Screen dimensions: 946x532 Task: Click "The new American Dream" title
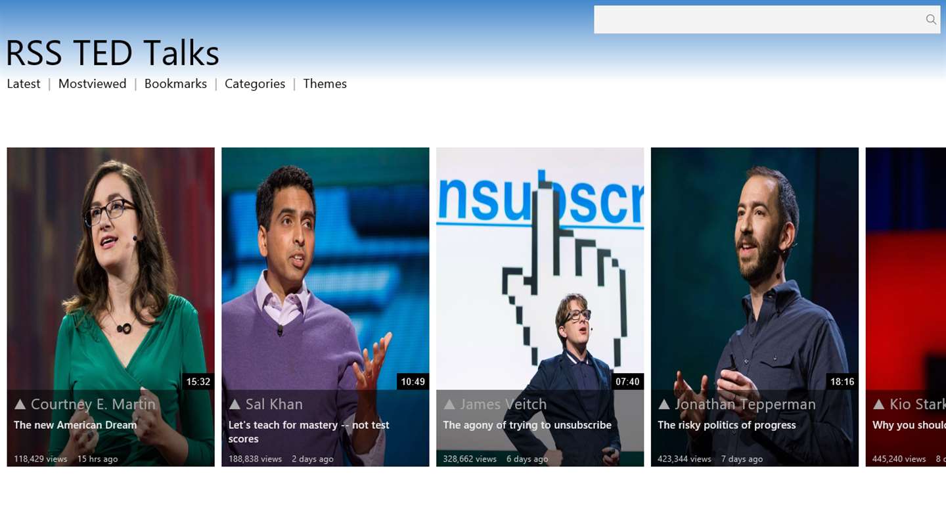[x=76, y=425]
